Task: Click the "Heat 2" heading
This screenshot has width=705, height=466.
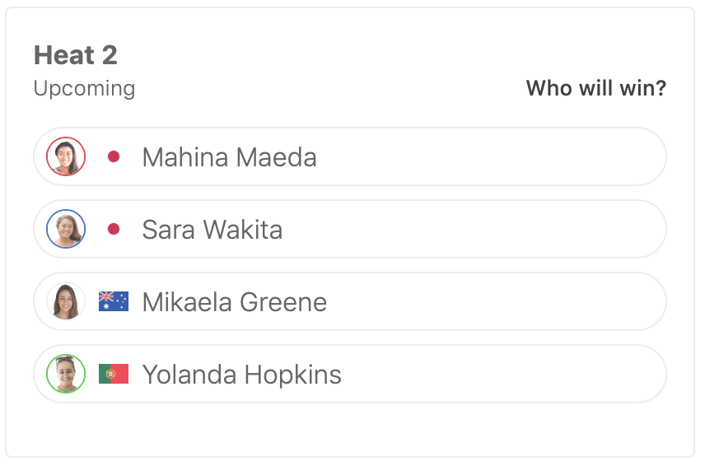Action: coord(76,55)
